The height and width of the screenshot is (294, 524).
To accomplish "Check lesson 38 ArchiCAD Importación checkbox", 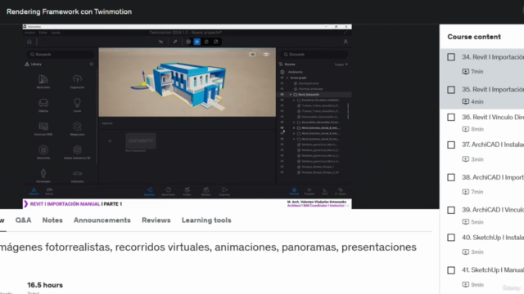I will pos(451,177).
